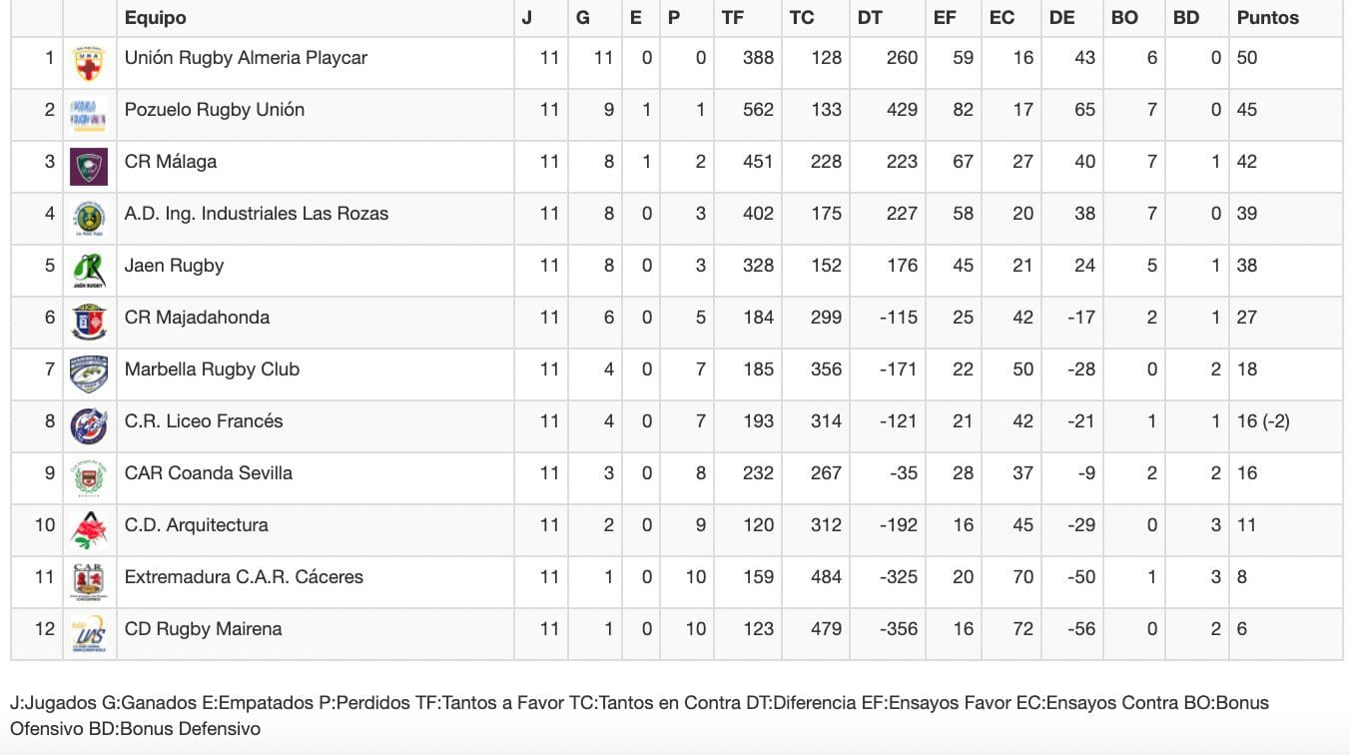Click the Marbella Rugby Club name

coord(212,370)
